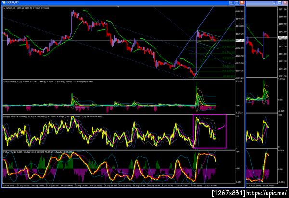Click the 1 Oct 17:00 time label
289x198 pixels.
(x=182, y=186)
